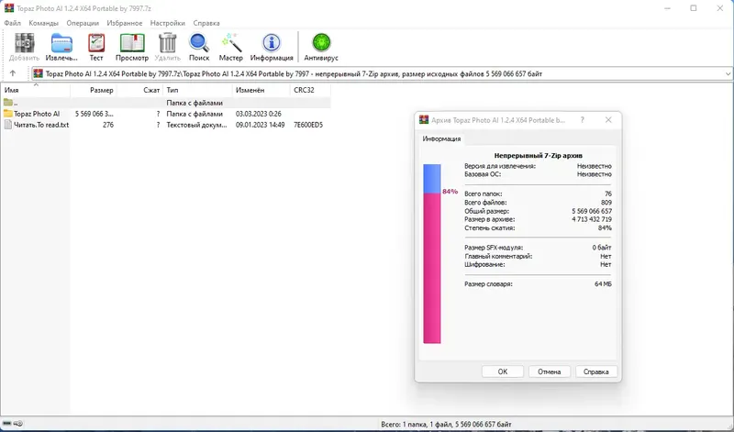The width and height of the screenshot is (734, 432).
Task: Select the Информация tab in dialog
Action: point(441,138)
